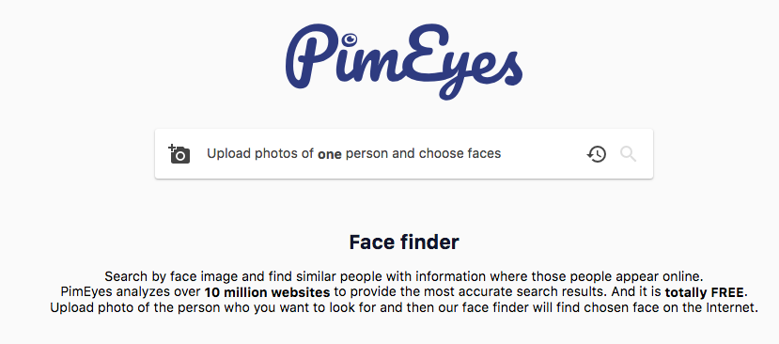Click the empty space left of history icon
The image size is (779, 344).
click(x=544, y=154)
